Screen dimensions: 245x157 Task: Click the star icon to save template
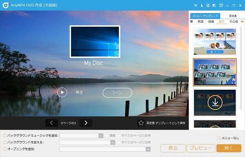tap(141, 123)
